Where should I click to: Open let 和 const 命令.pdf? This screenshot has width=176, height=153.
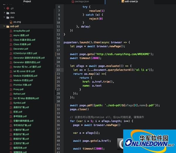click(24, 71)
